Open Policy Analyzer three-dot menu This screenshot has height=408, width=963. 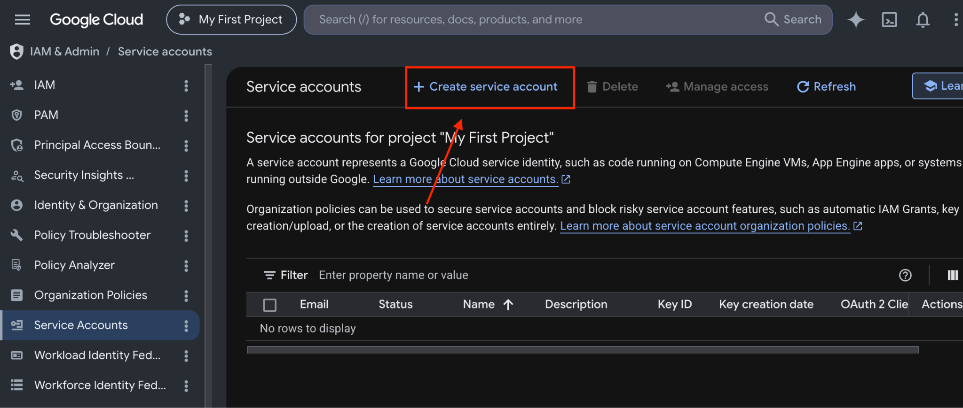click(186, 266)
